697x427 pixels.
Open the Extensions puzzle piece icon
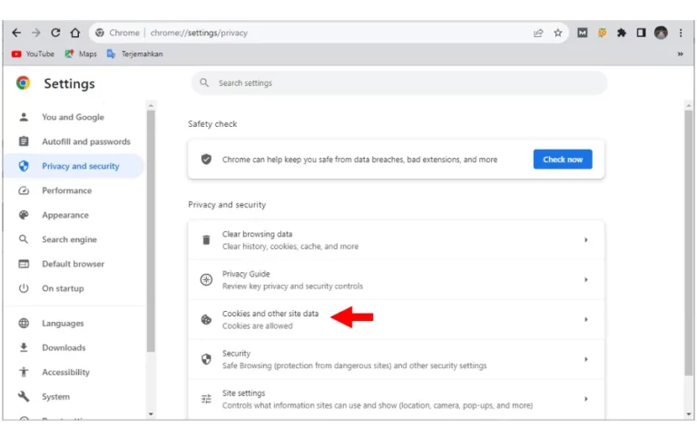pyautogui.click(x=622, y=33)
